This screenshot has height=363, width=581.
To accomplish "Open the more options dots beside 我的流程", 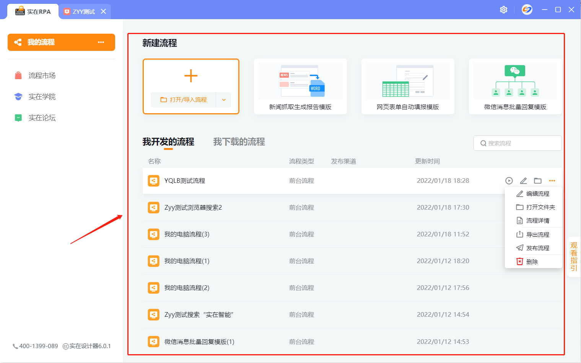I will click(x=101, y=42).
